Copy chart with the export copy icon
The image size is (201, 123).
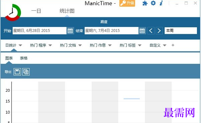coord(26,72)
